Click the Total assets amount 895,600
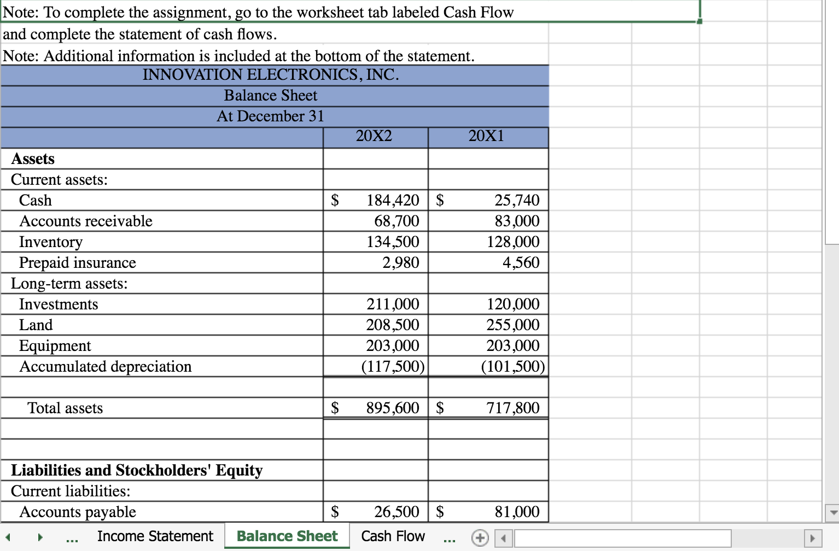839x551 pixels. pos(375,408)
